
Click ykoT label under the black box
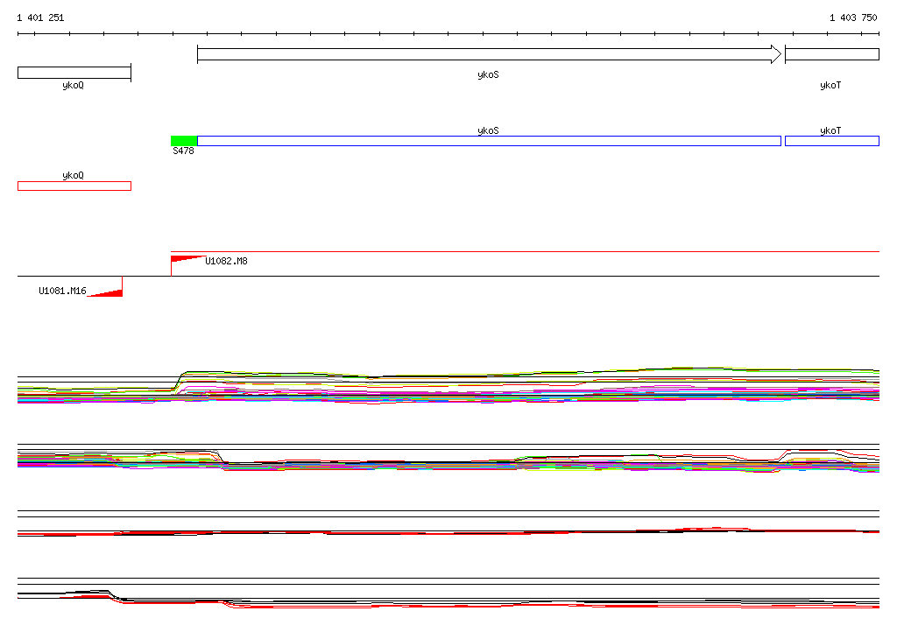pyautogui.click(x=830, y=85)
